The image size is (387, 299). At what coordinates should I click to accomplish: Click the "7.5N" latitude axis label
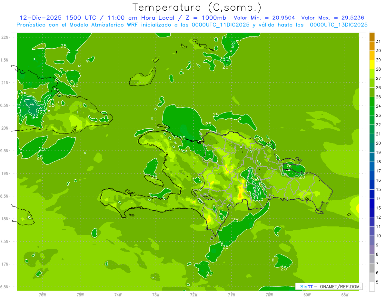coord(5,242)
